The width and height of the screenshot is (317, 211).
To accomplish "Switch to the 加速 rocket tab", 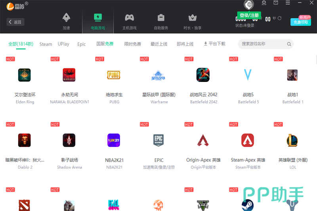I will click(x=66, y=21).
